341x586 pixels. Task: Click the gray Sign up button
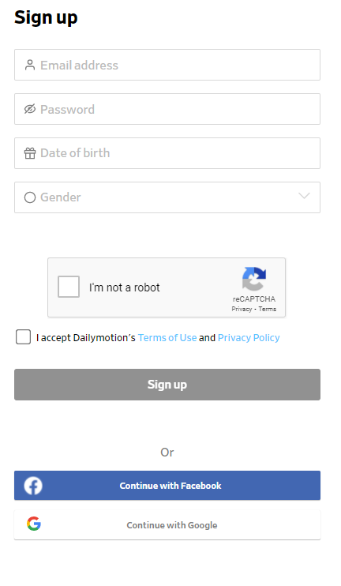[x=167, y=385]
